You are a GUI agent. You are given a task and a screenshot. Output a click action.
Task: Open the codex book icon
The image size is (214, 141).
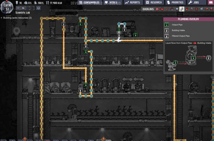(211, 3)
